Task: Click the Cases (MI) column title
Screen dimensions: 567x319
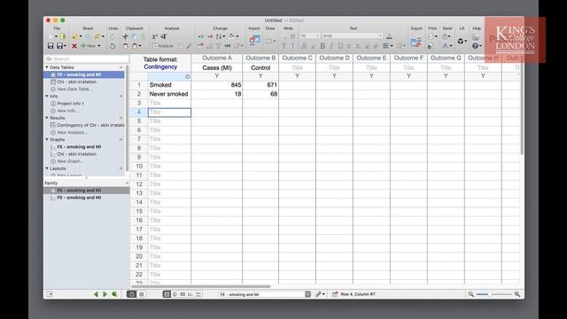Action: [x=216, y=67]
